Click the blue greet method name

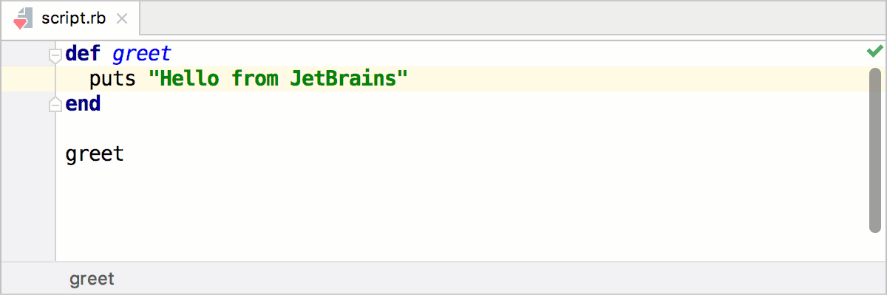[141, 54]
